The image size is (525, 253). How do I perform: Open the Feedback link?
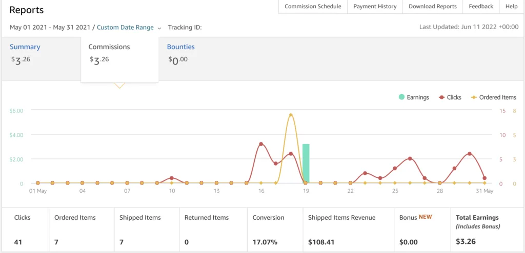[481, 6]
